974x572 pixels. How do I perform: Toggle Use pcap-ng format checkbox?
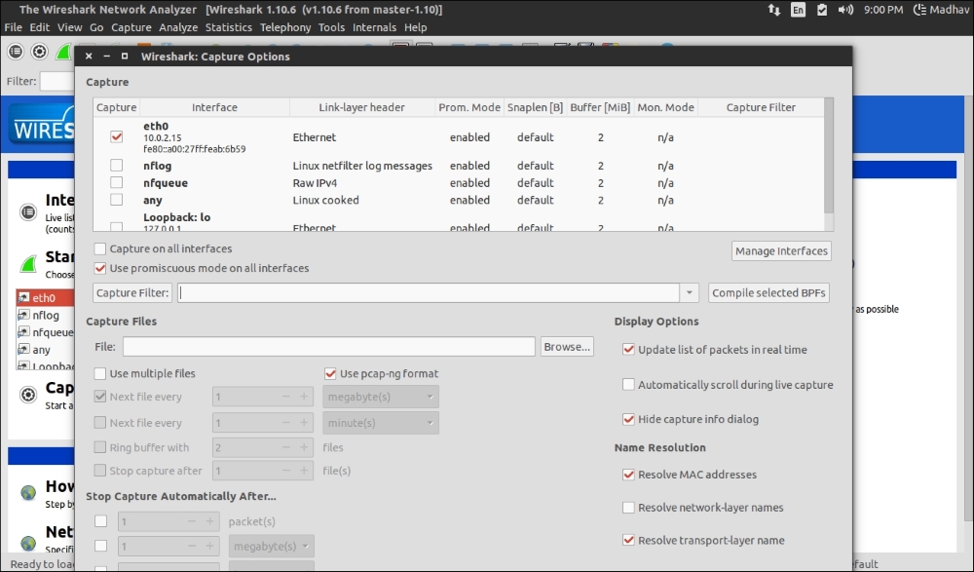pyautogui.click(x=330, y=373)
